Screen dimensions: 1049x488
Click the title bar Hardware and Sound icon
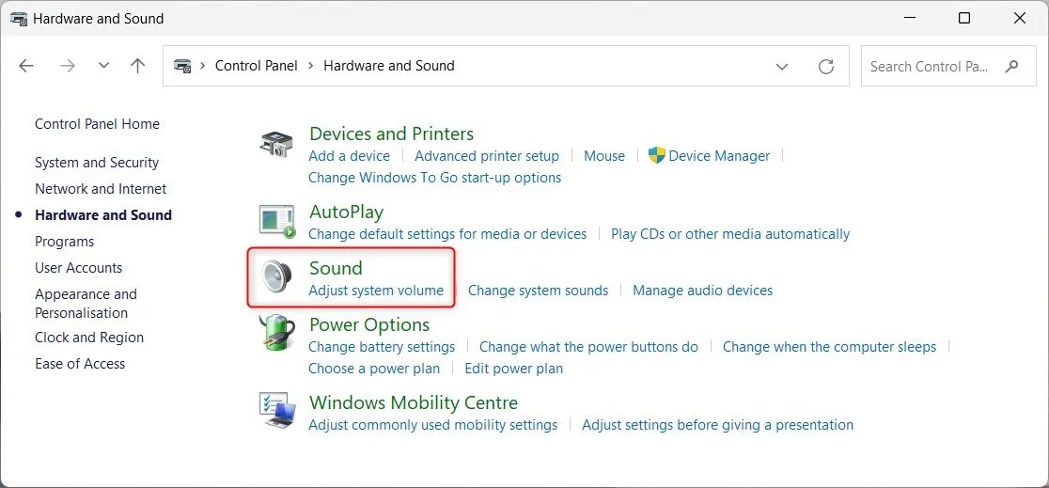(19, 19)
